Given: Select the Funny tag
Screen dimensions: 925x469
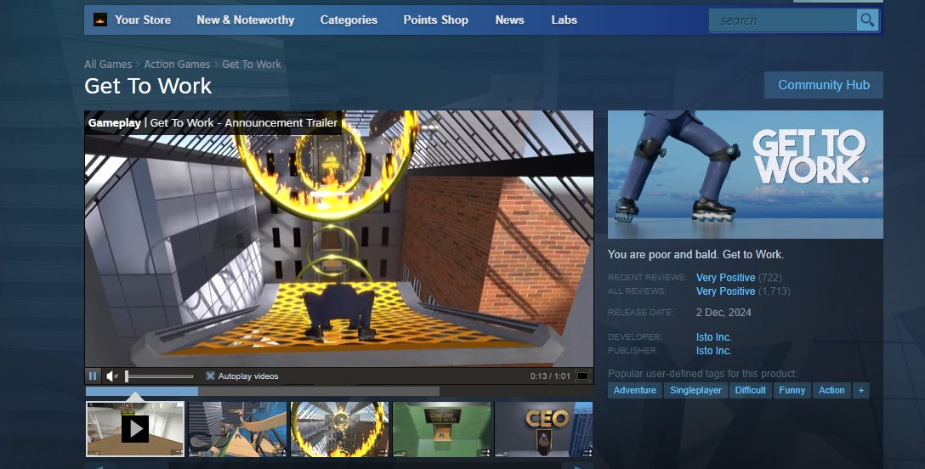Looking at the screenshot, I should tap(792, 390).
